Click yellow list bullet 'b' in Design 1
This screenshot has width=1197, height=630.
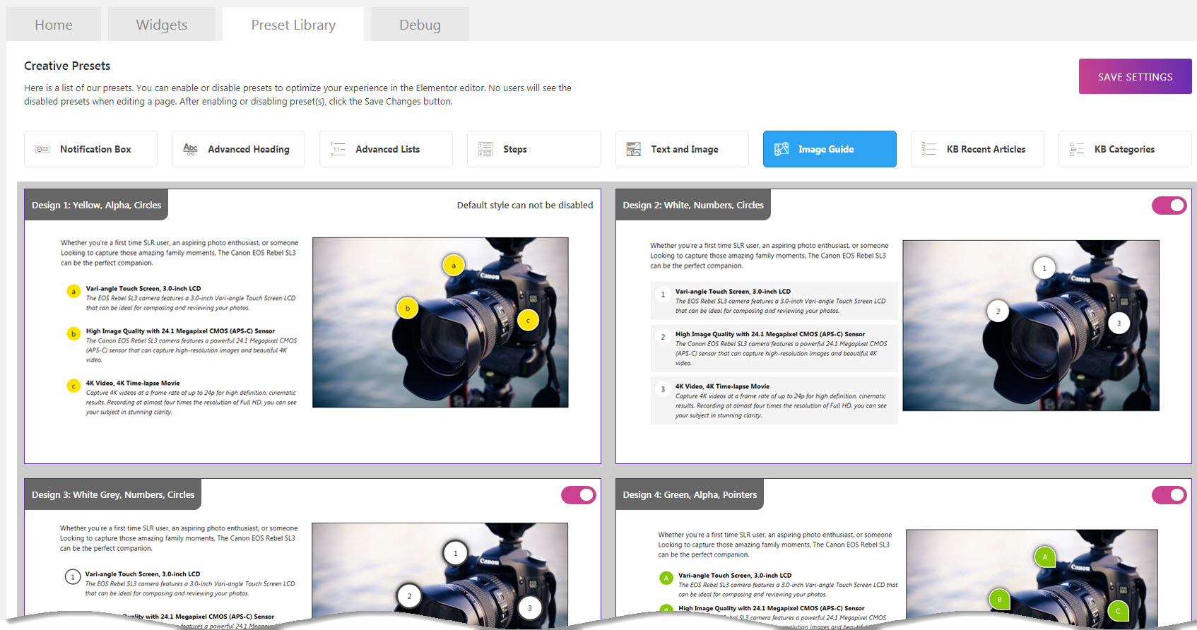73,333
